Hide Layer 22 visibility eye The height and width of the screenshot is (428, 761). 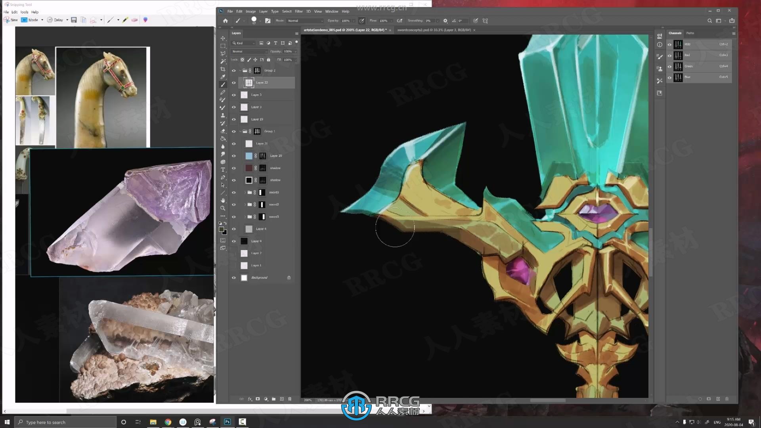pyautogui.click(x=234, y=83)
